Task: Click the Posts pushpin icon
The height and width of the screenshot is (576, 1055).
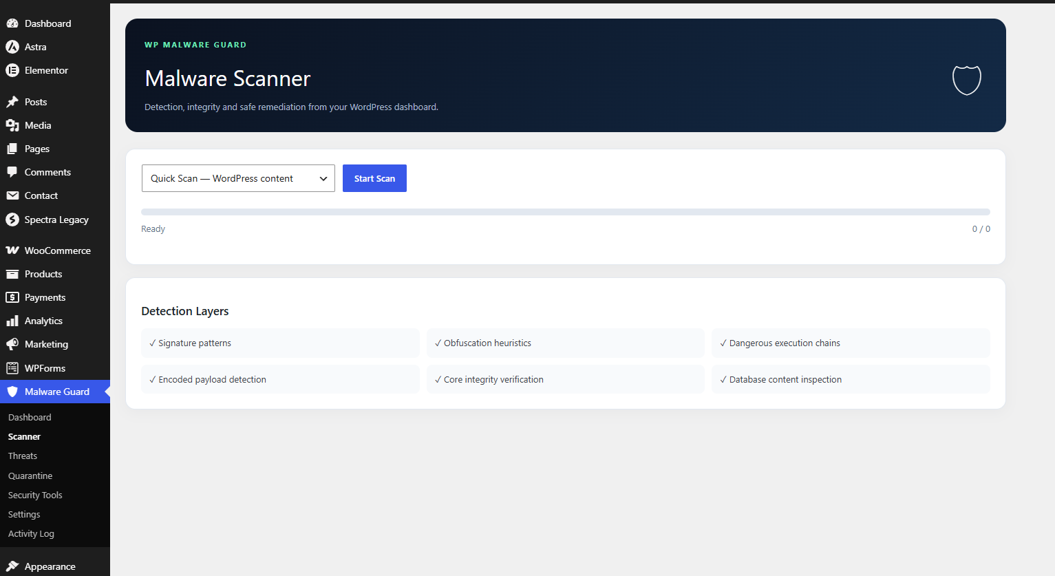Action: coord(12,102)
